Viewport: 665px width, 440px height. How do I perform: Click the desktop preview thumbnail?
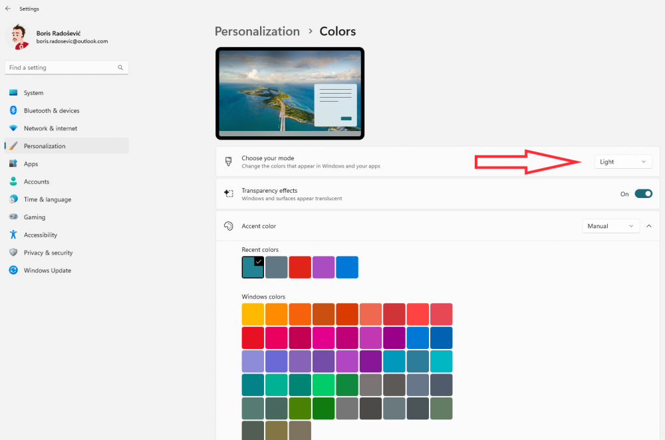pyautogui.click(x=290, y=93)
